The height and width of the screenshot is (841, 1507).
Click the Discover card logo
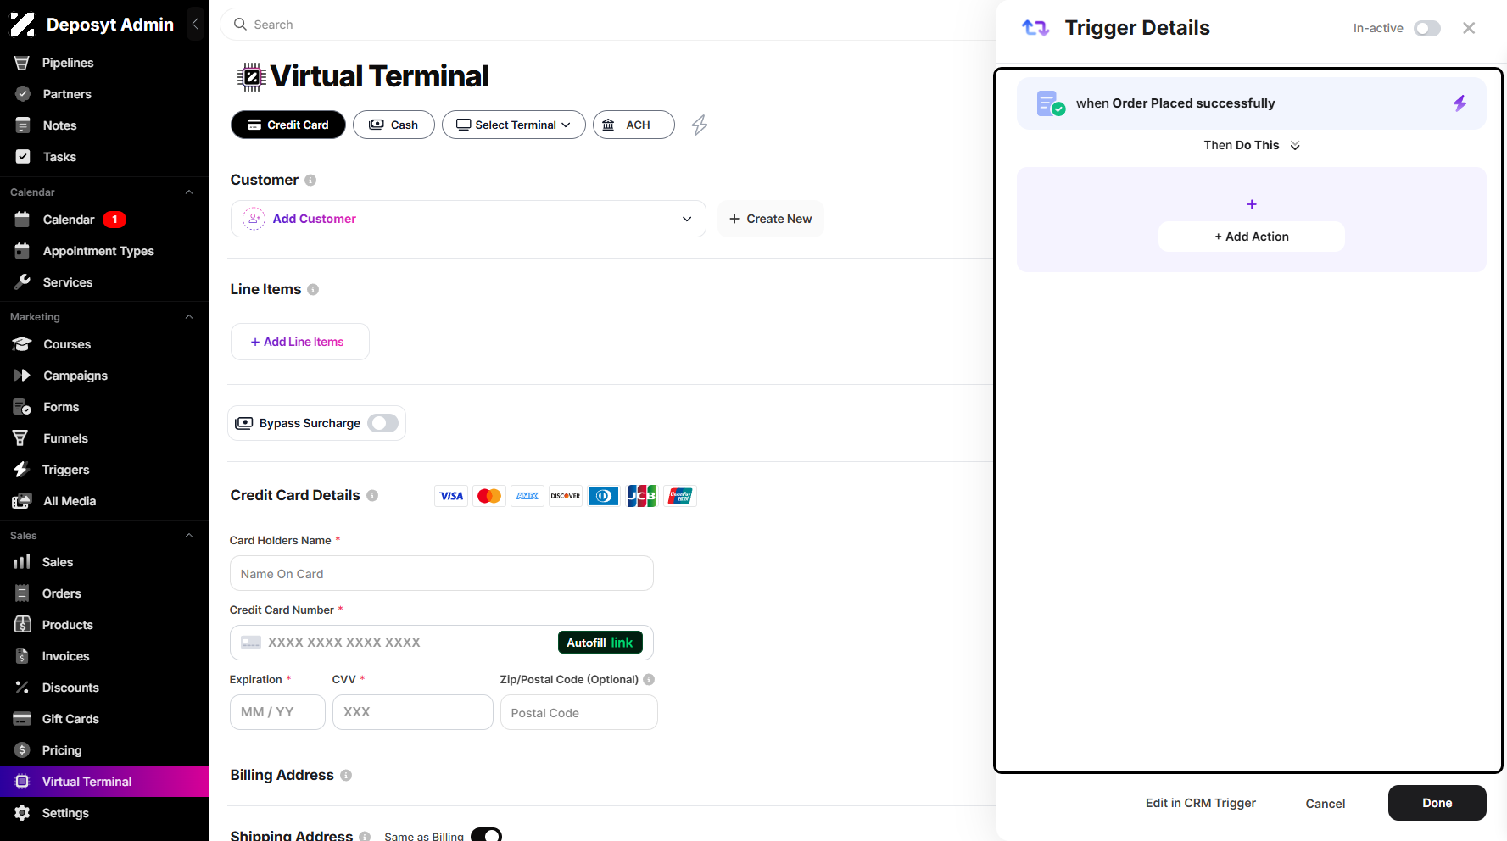[x=566, y=496]
